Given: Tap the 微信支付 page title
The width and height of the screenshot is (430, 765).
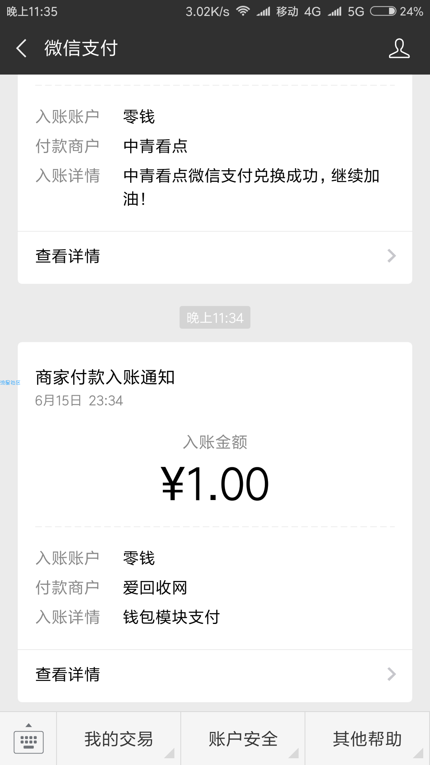Looking at the screenshot, I should click(x=81, y=48).
